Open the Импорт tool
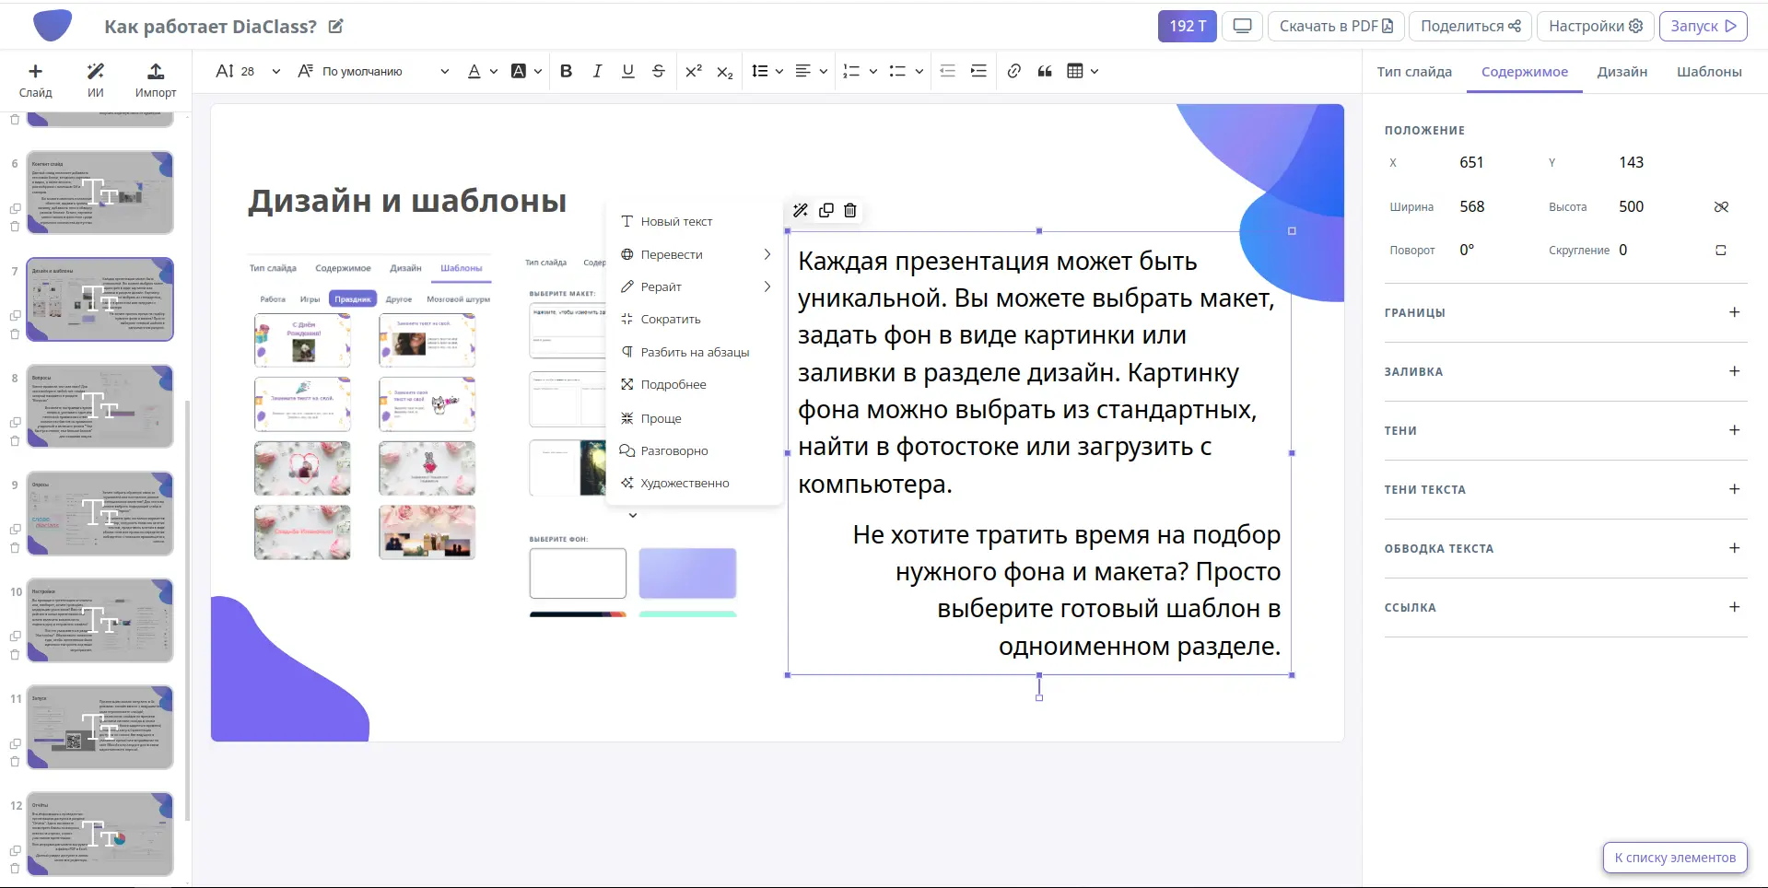 [156, 79]
